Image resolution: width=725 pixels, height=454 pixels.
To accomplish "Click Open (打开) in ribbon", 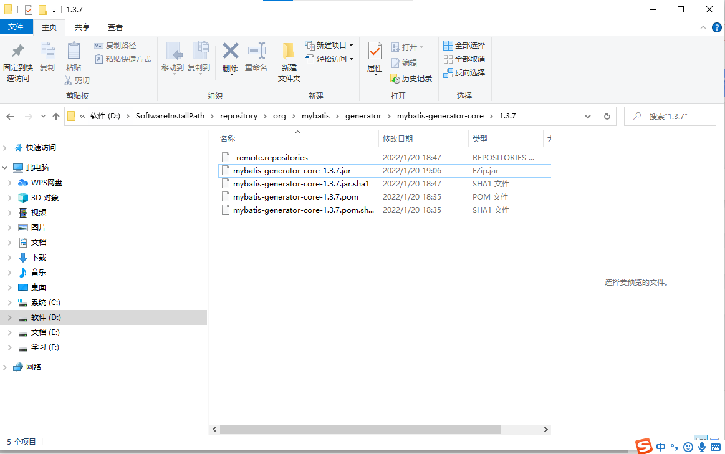I will pyautogui.click(x=407, y=47).
